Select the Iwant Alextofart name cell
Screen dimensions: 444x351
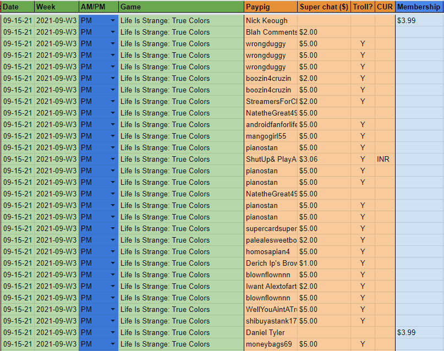(271, 286)
